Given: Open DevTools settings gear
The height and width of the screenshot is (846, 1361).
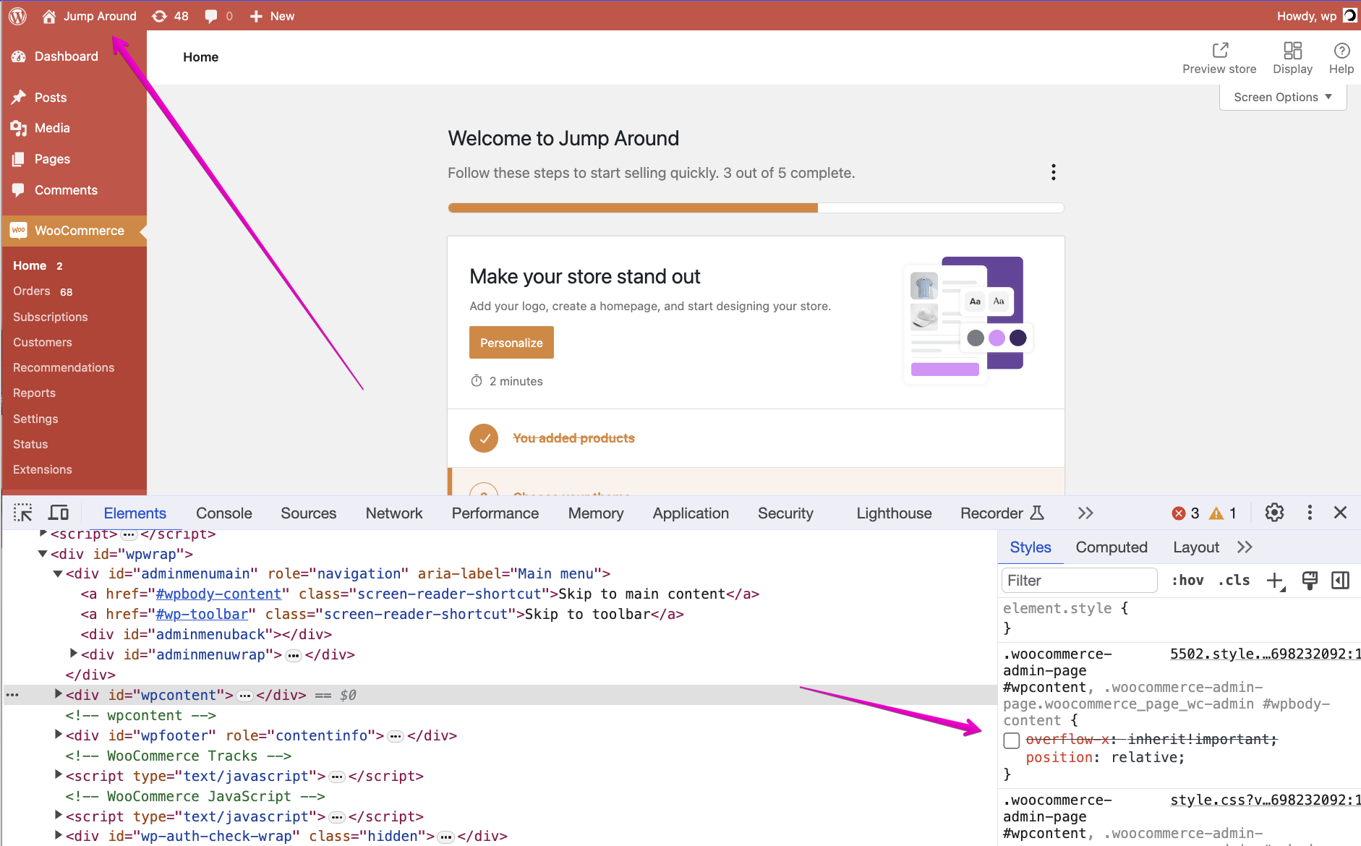Looking at the screenshot, I should 1274,512.
